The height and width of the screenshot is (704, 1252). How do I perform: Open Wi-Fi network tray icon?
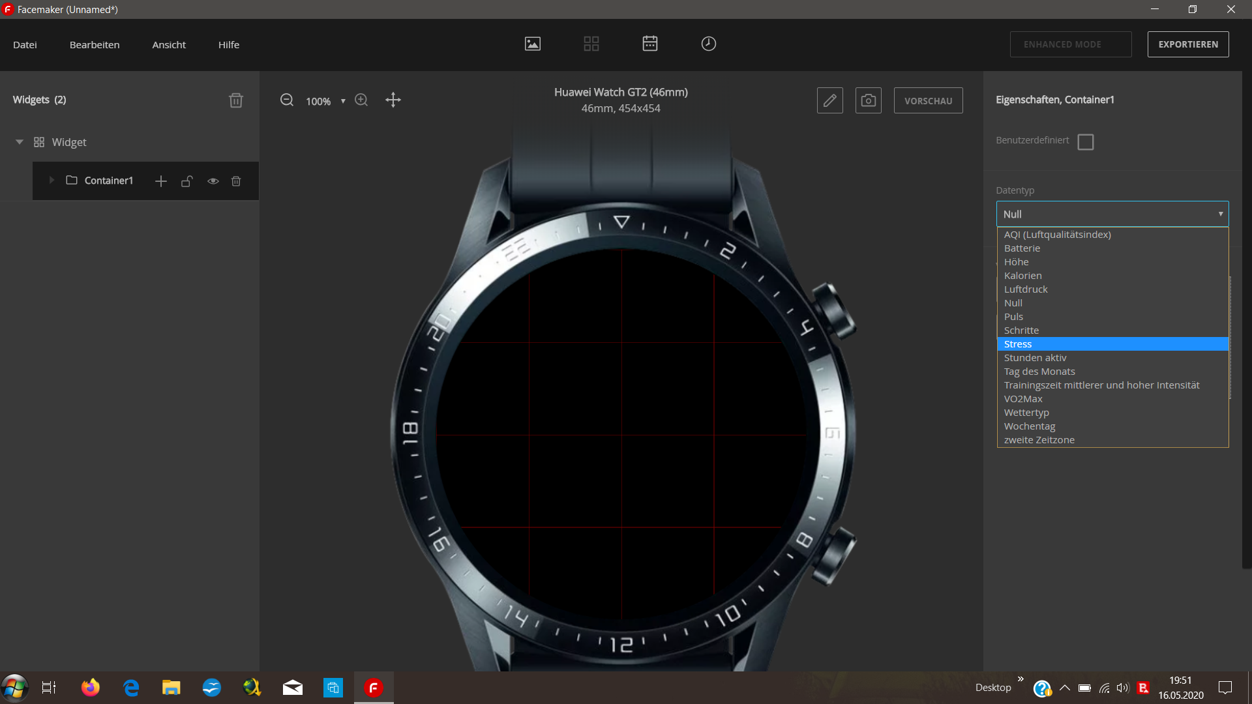pyautogui.click(x=1104, y=688)
